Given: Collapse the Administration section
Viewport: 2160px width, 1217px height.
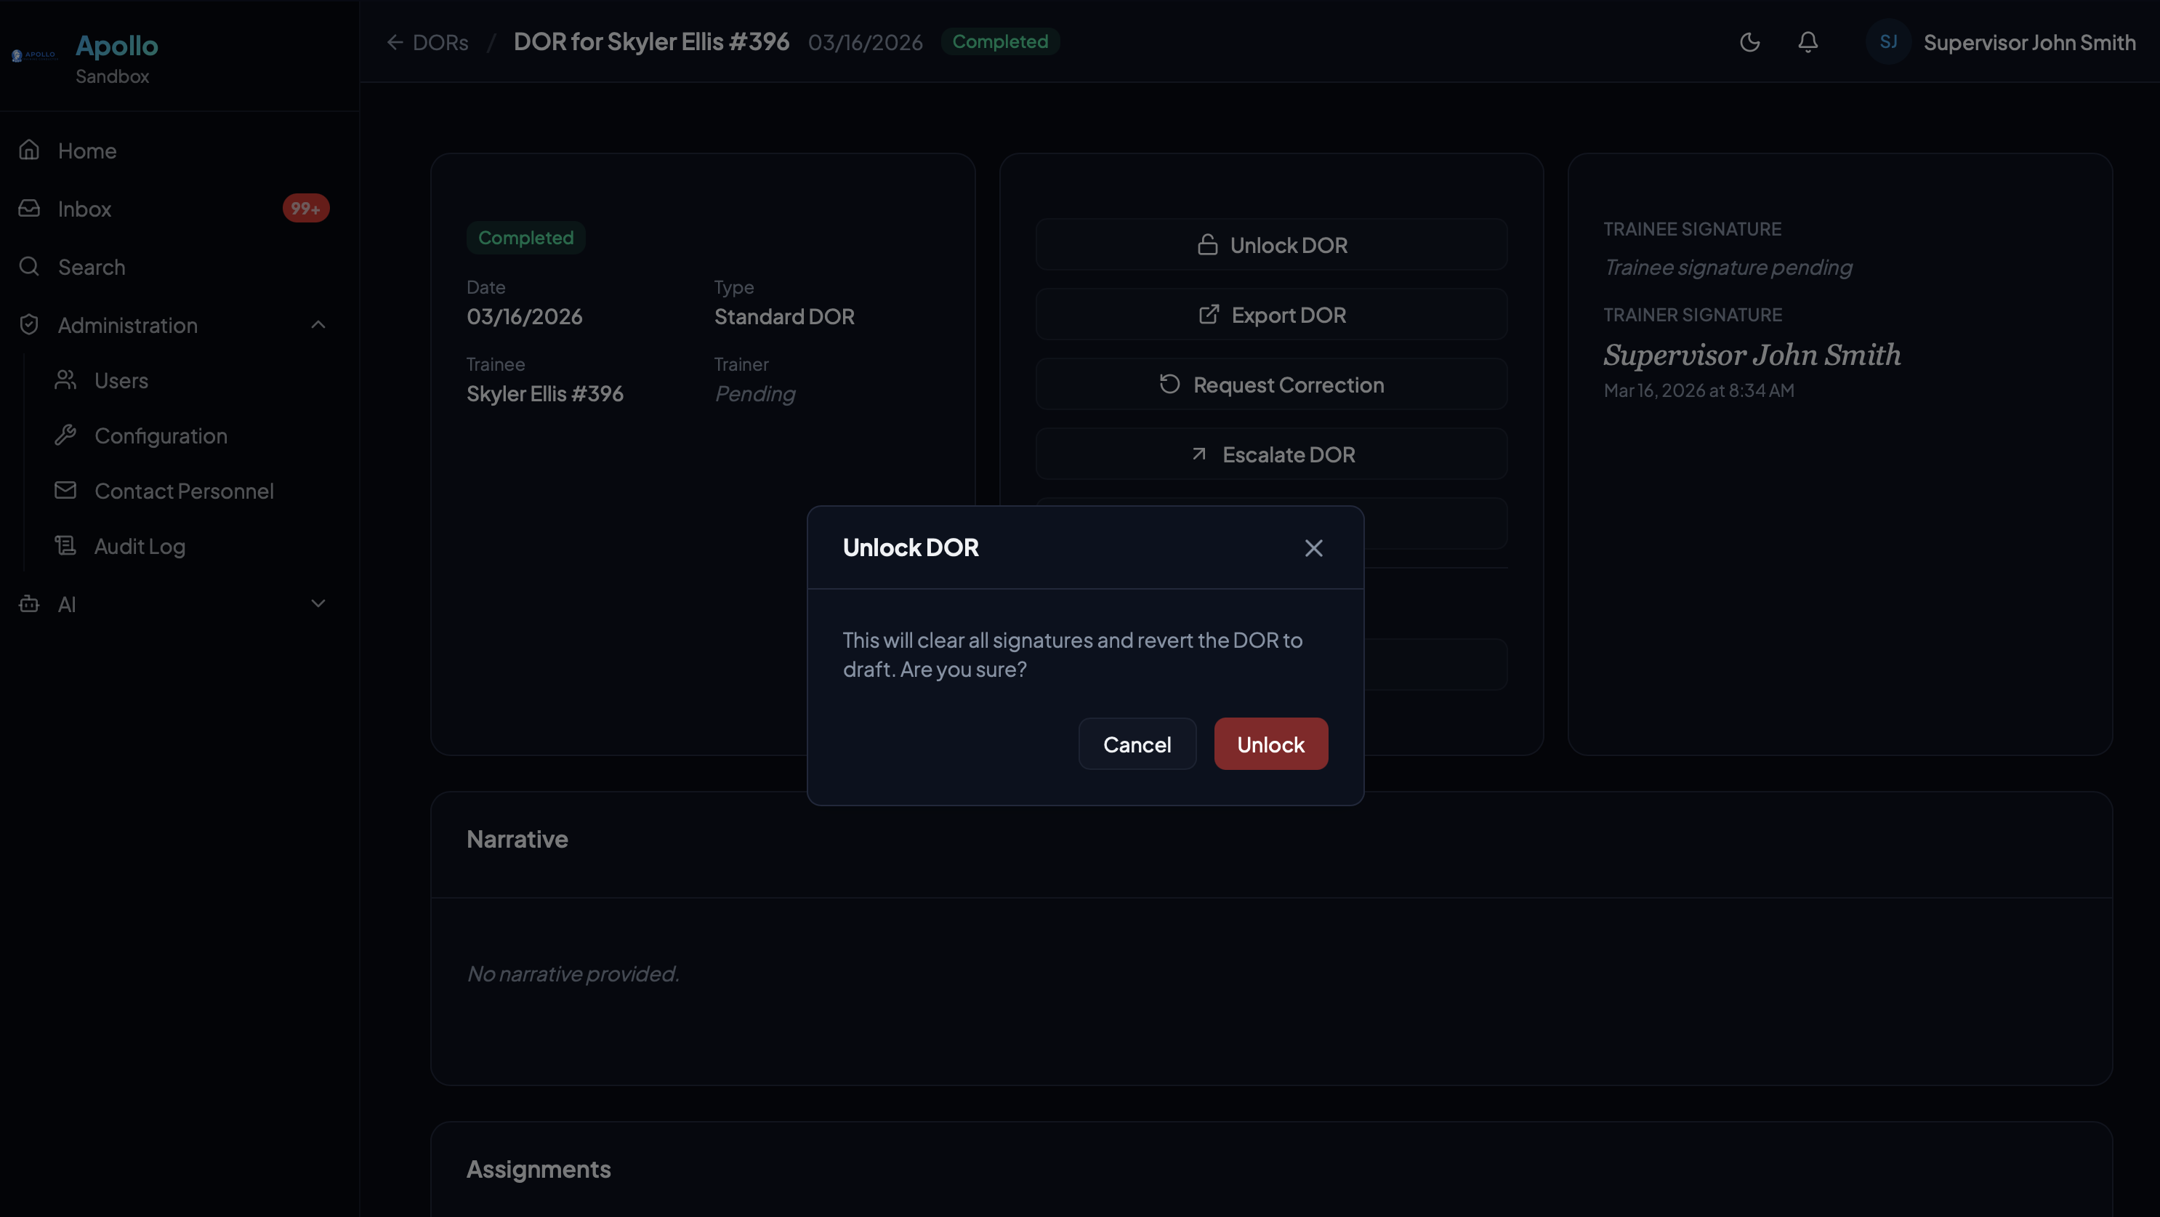Looking at the screenshot, I should coord(318,324).
